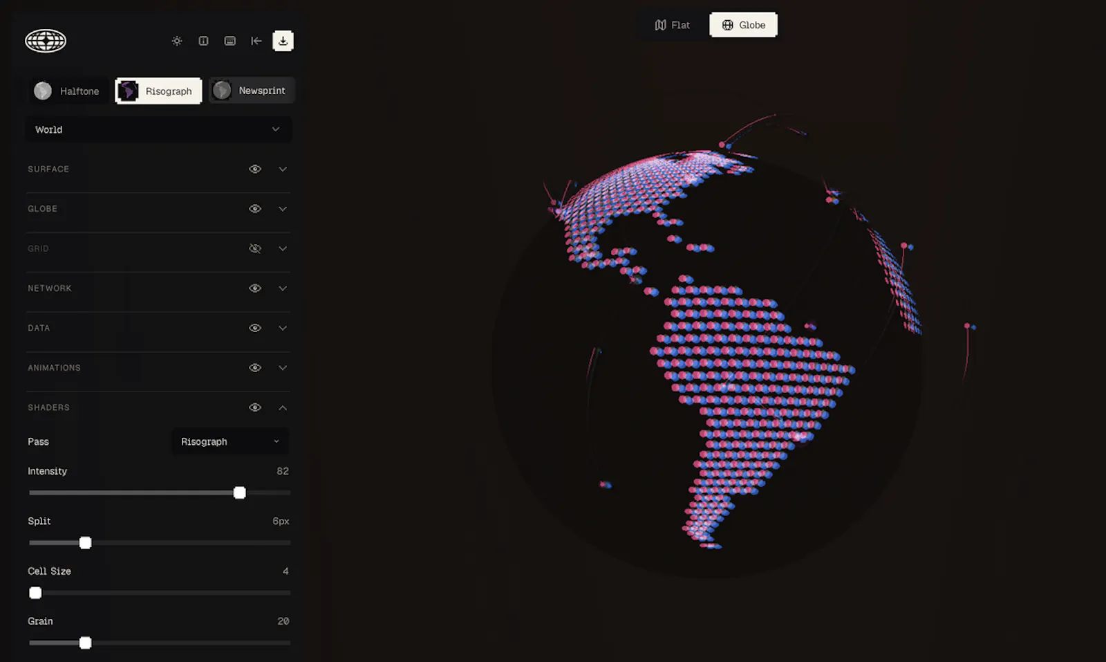Screen dimensions: 1106x662
Task: Click the Cell Size slider handle
Action: 35,593
